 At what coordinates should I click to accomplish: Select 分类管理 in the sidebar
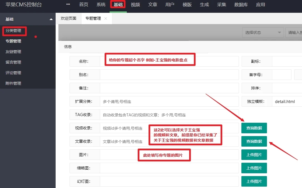(13, 31)
